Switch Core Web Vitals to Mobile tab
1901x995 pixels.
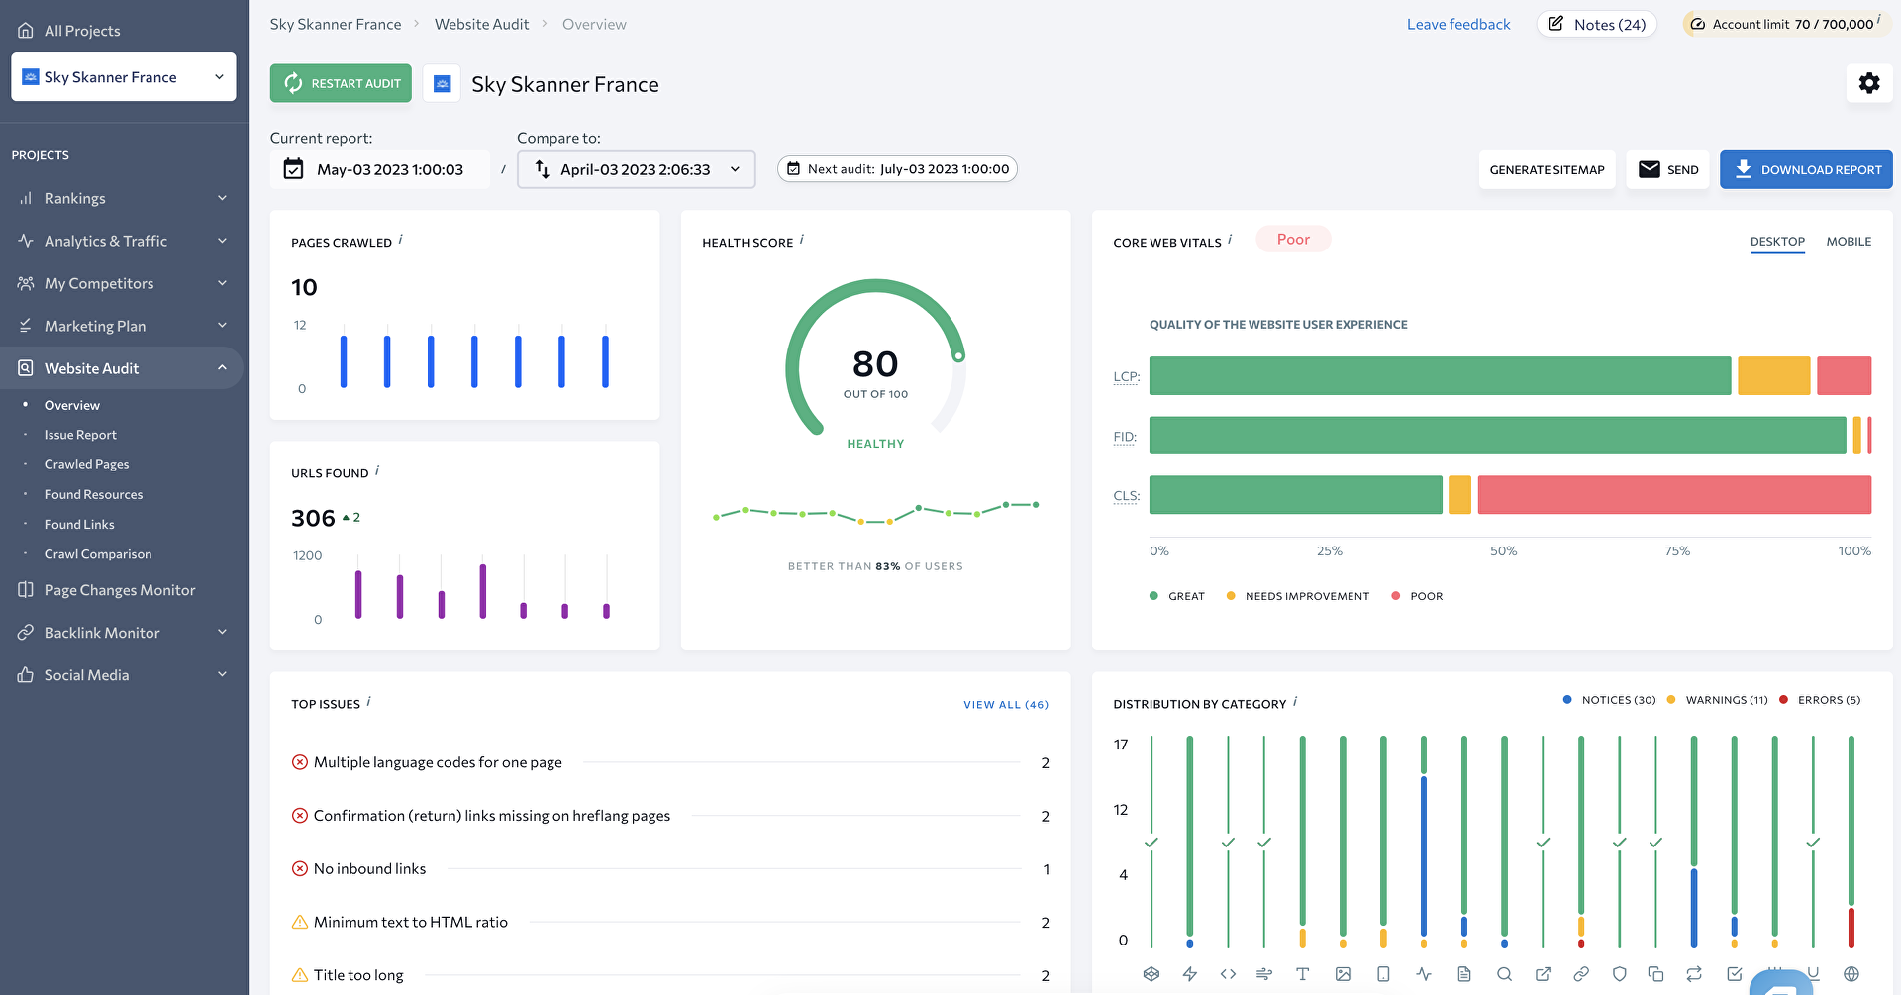coord(1849,241)
